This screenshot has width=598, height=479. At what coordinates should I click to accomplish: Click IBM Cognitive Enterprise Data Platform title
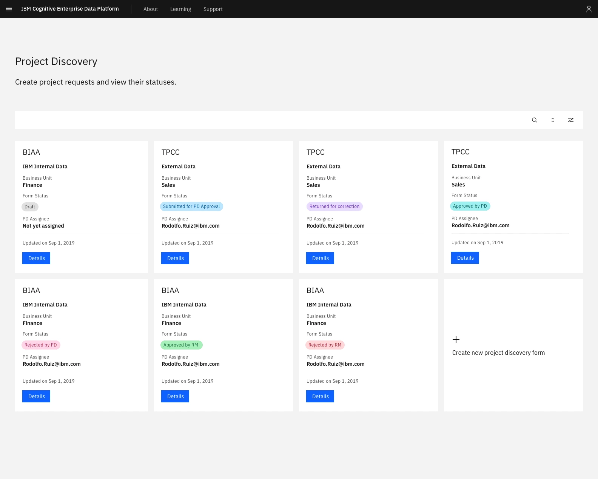pyautogui.click(x=70, y=9)
